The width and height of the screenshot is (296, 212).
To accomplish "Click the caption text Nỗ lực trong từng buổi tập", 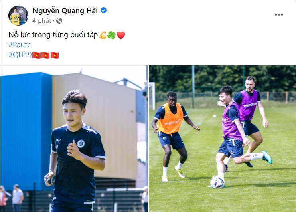I will pos(53,35).
